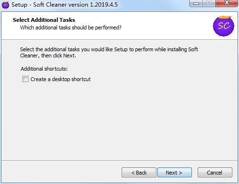The image size is (239, 184).
Task: Enable the desktop shortcut checkbox
Action: pyautogui.click(x=25, y=79)
